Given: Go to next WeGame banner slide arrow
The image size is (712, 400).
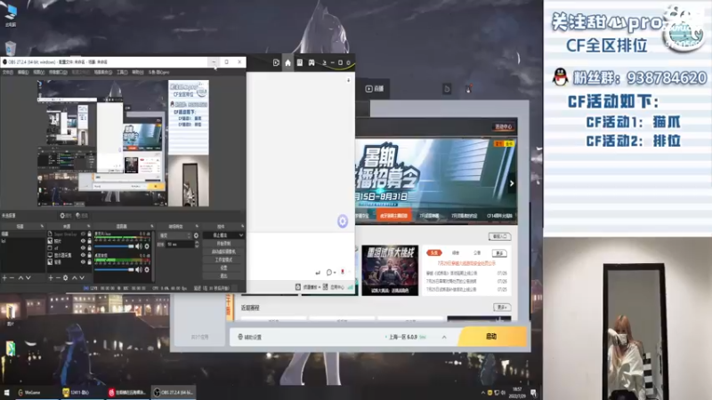Looking at the screenshot, I should coord(512,184).
